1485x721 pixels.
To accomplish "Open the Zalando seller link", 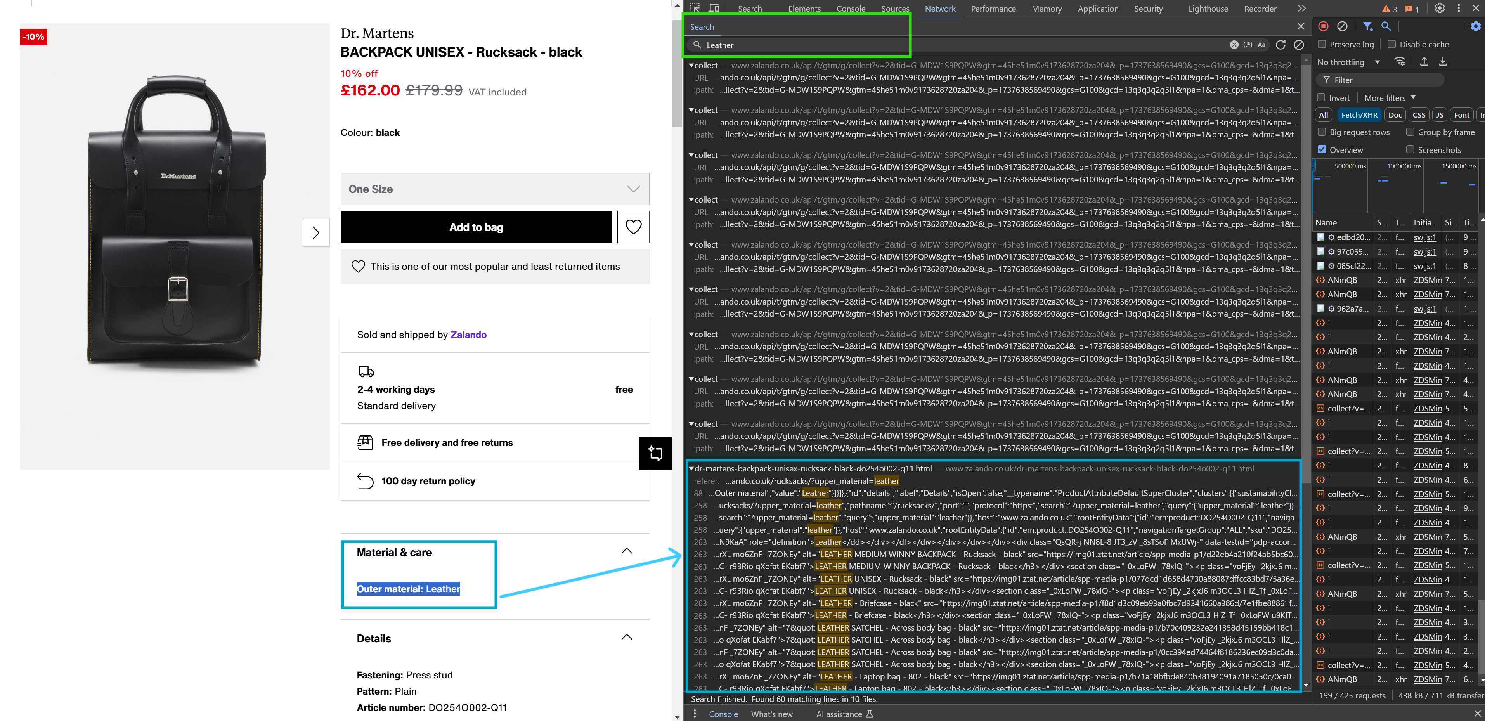I will click(468, 334).
